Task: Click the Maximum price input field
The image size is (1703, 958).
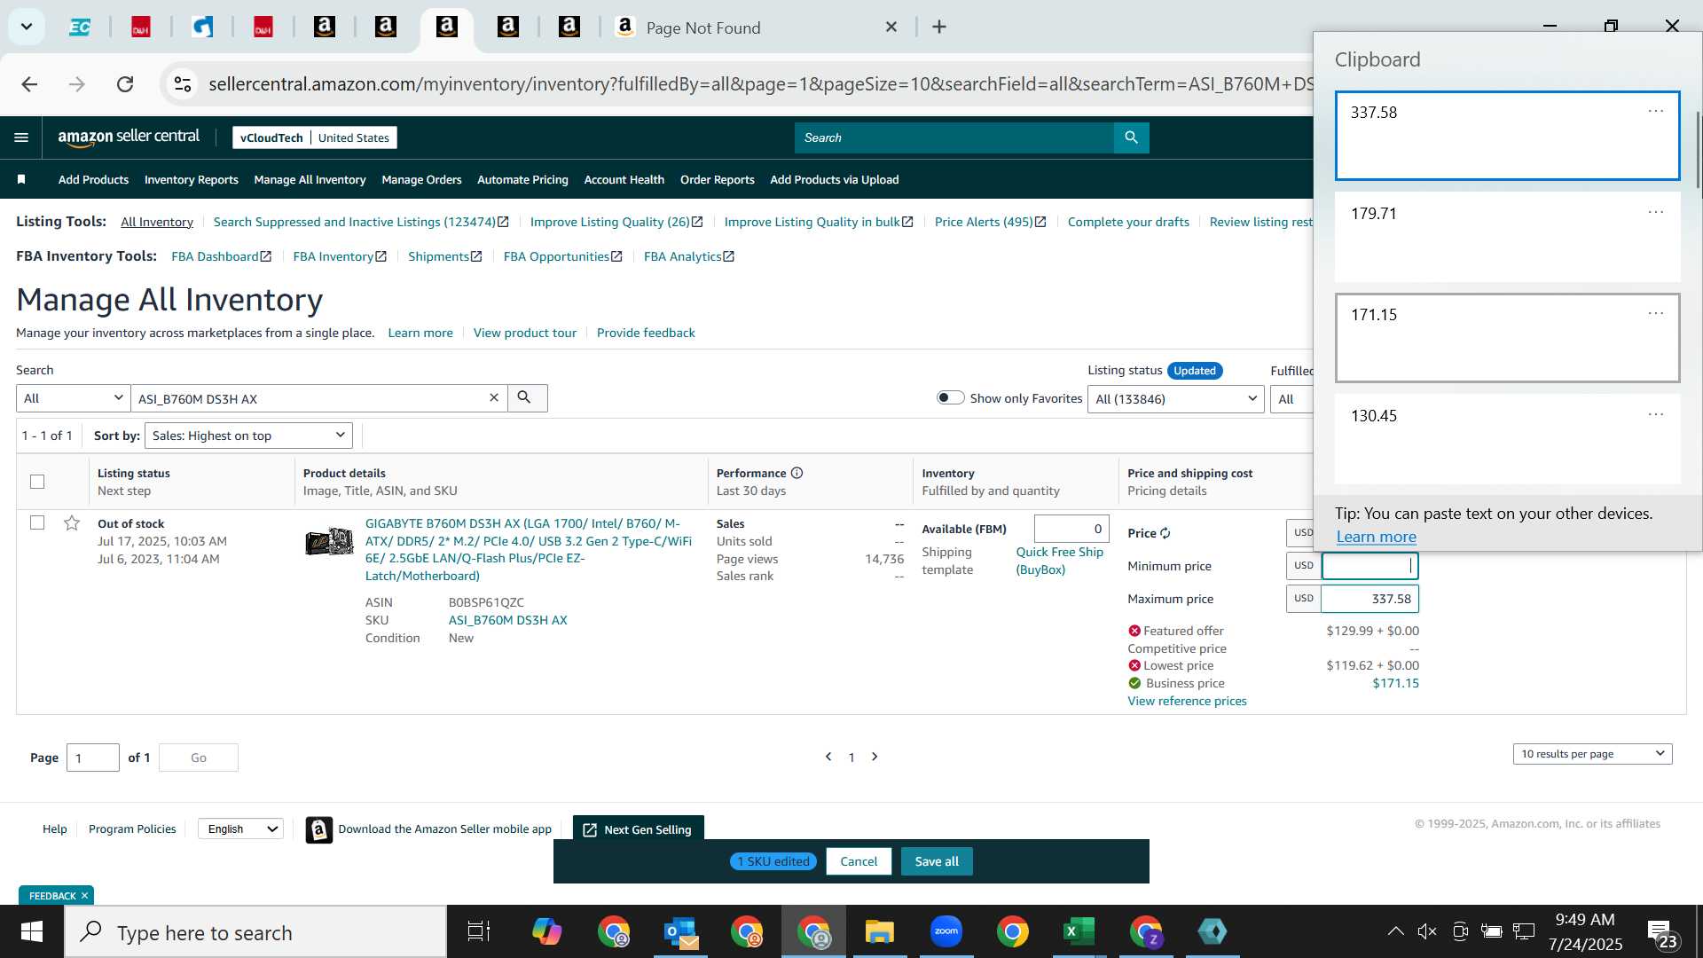Action: (1369, 599)
